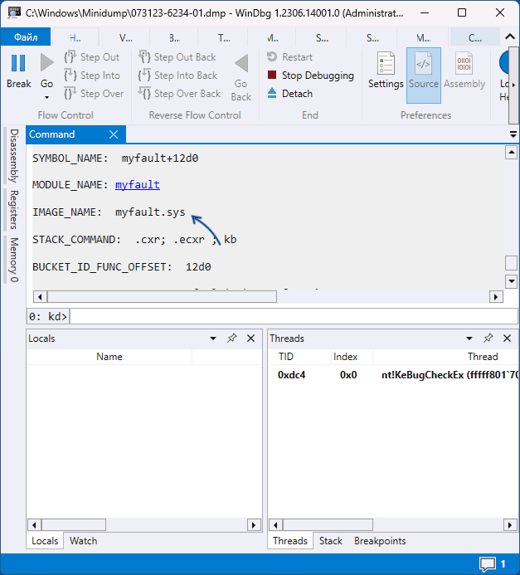520x575 pixels.
Task: Pin the Threads panel
Action: (488, 338)
